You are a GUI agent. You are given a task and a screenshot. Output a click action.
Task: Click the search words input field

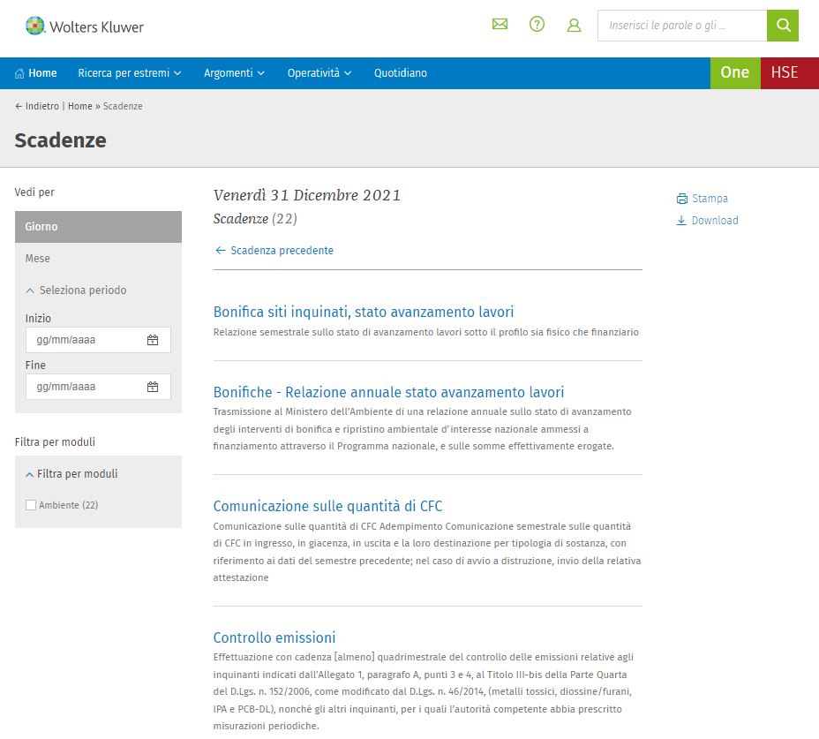click(x=681, y=26)
